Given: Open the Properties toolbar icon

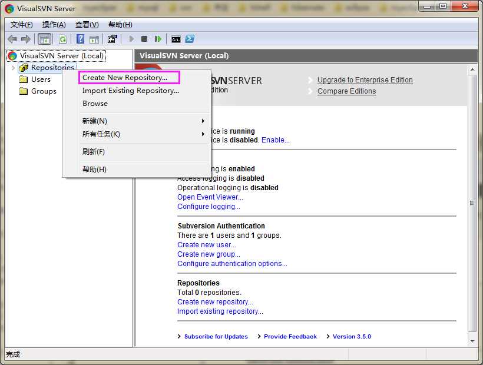Looking at the screenshot, I should click(x=112, y=39).
